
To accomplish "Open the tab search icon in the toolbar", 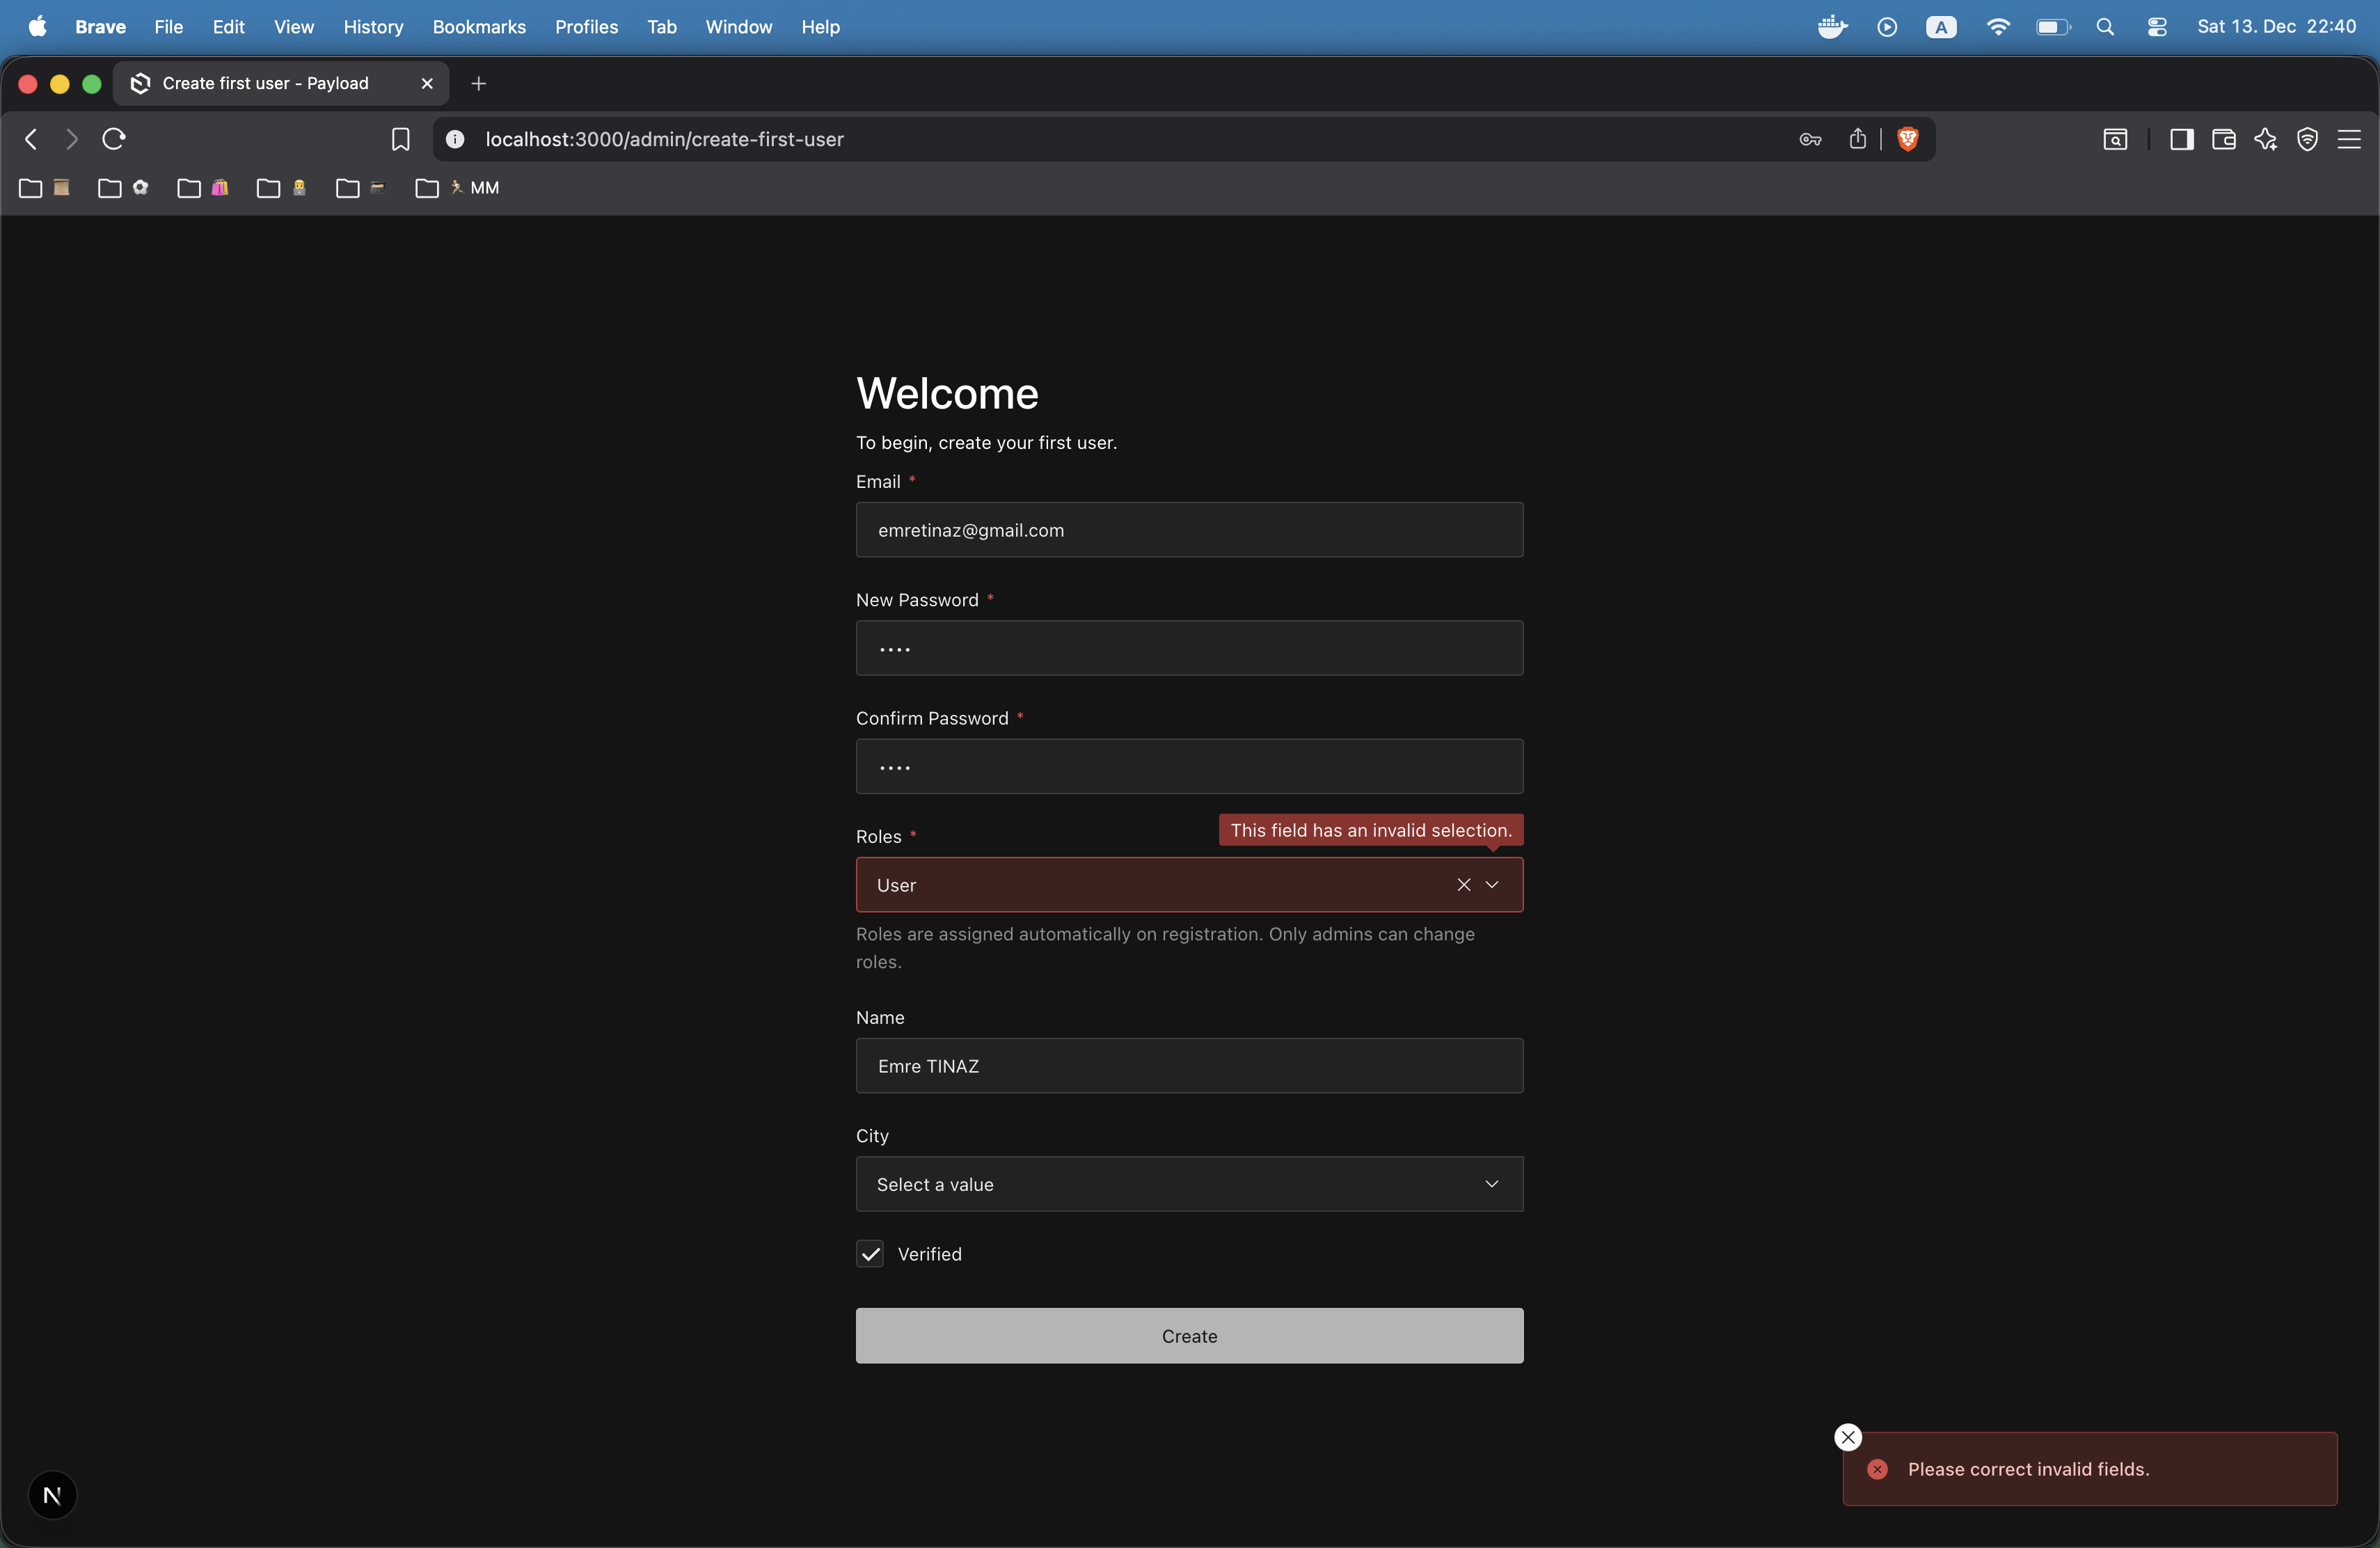I will pyautogui.click(x=2115, y=139).
